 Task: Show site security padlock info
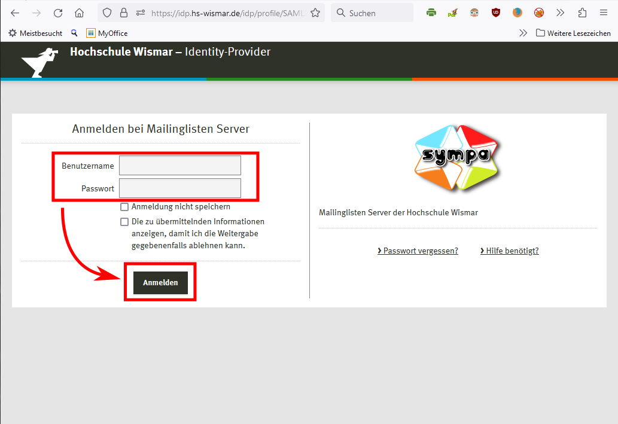(x=124, y=13)
